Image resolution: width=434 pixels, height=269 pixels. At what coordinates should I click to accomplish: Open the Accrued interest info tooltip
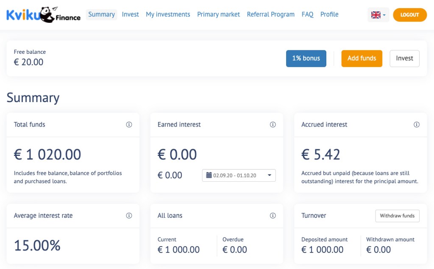pyautogui.click(x=417, y=124)
